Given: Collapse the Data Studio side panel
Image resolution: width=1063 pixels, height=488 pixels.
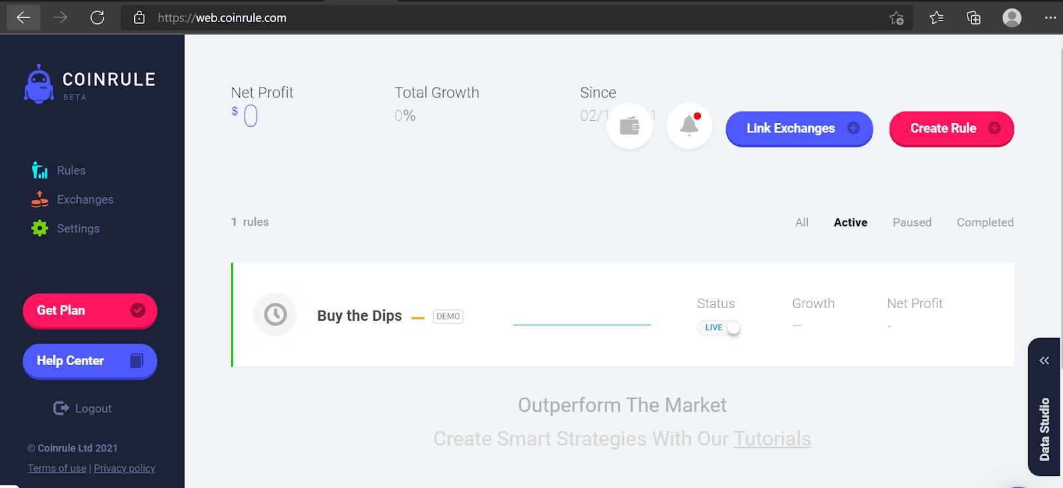Looking at the screenshot, I should pos(1043,360).
